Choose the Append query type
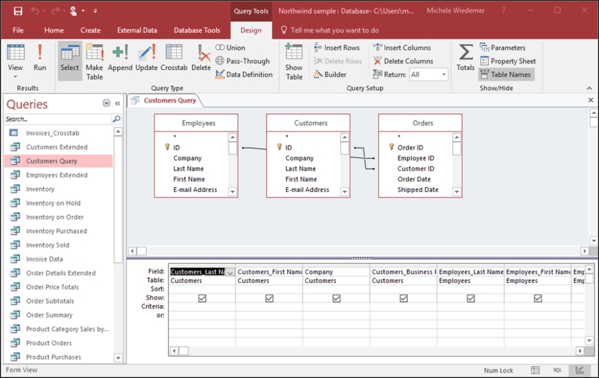The image size is (599, 378). (120, 58)
